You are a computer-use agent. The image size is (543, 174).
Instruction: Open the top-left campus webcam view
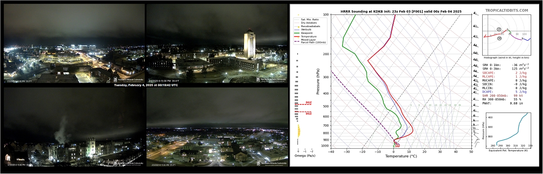tap(74, 43)
